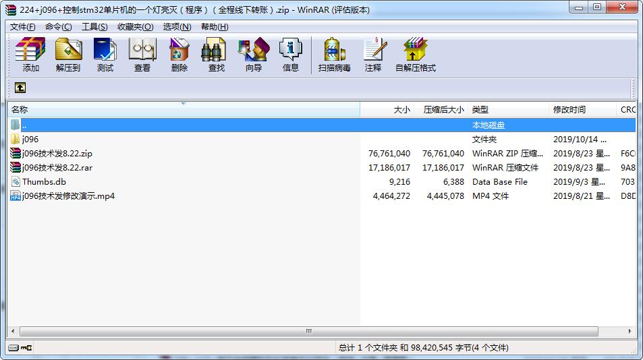
Task: Click the j096技术发8.22.zip archive icon
Action: pyautogui.click(x=15, y=153)
